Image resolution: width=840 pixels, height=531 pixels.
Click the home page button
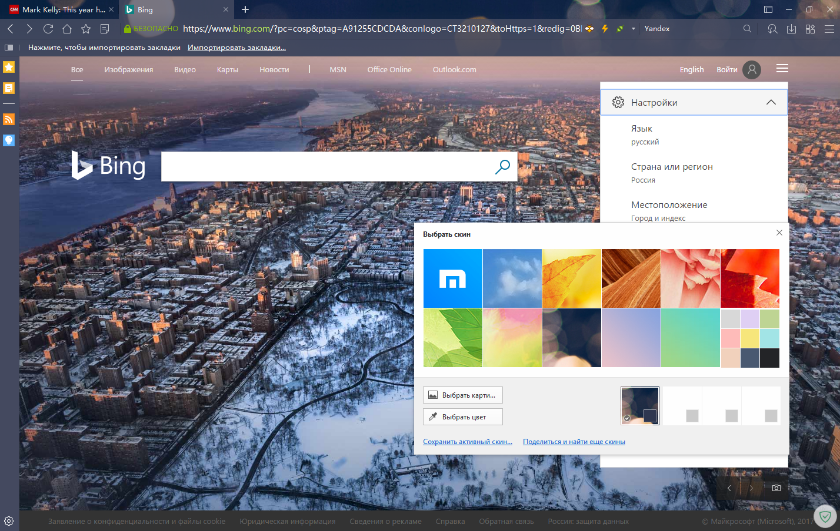tap(67, 29)
